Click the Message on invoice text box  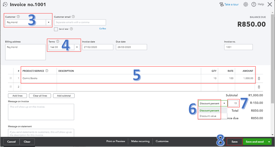(41, 112)
